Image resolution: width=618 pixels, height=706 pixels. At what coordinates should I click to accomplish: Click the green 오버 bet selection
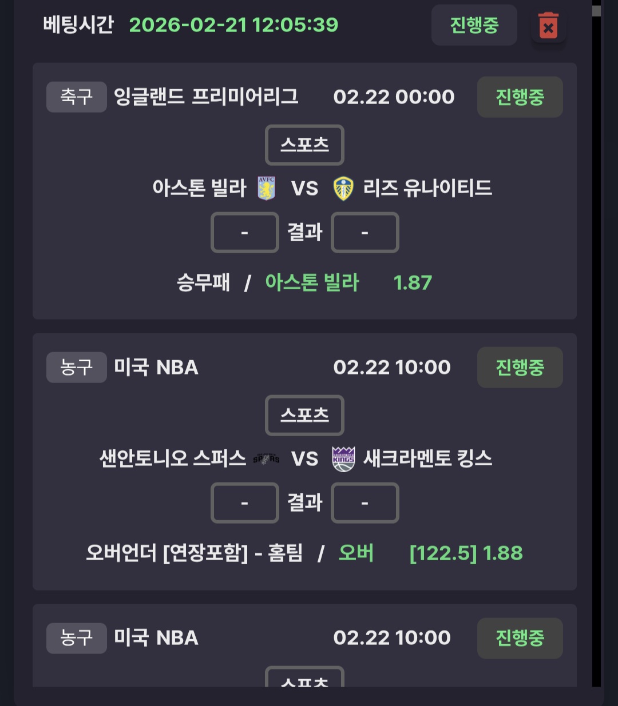[x=356, y=553]
